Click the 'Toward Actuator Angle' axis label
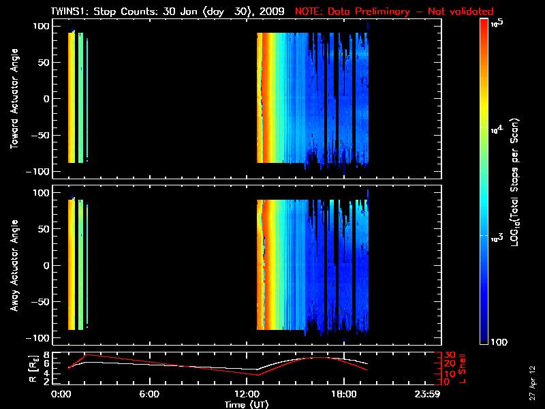 (x=13, y=99)
